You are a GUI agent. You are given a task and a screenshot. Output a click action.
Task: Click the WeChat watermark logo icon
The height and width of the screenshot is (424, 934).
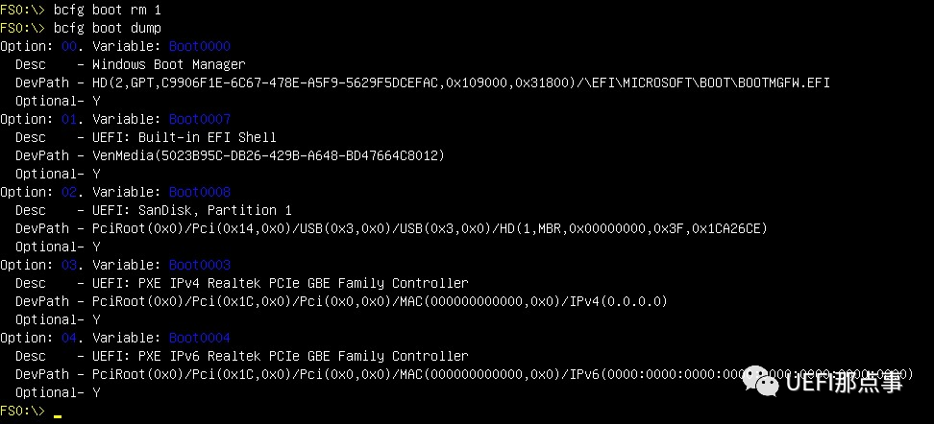tap(765, 382)
